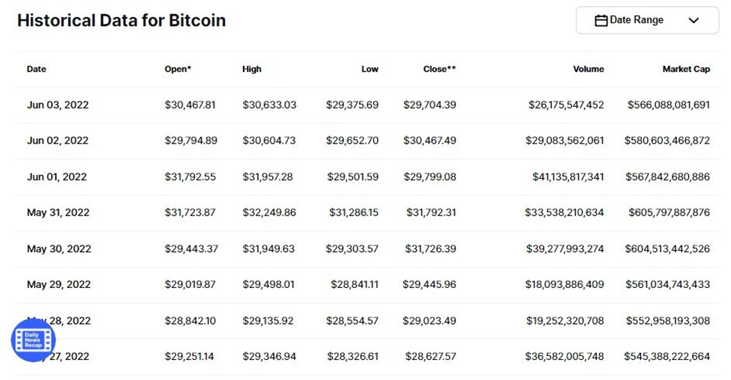Open the Date Range selector button

coord(647,20)
